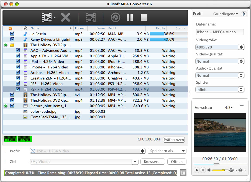Collapse the Picture Joint Items_1 group
Screen dimensions: 251x182
point(6,106)
